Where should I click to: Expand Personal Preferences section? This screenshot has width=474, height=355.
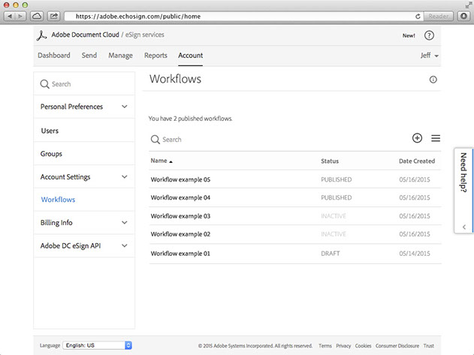[124, 107]
